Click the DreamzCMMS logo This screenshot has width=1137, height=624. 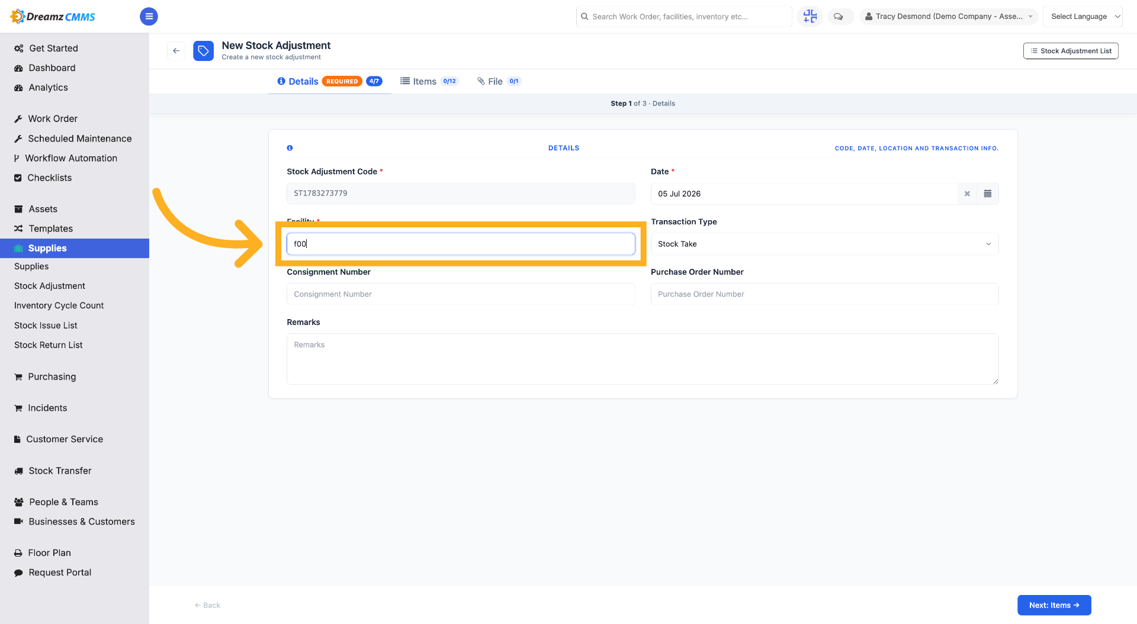[53, 17]
